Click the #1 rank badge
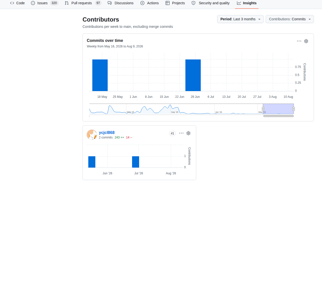 pyautogui.click(x=172, y=133)
